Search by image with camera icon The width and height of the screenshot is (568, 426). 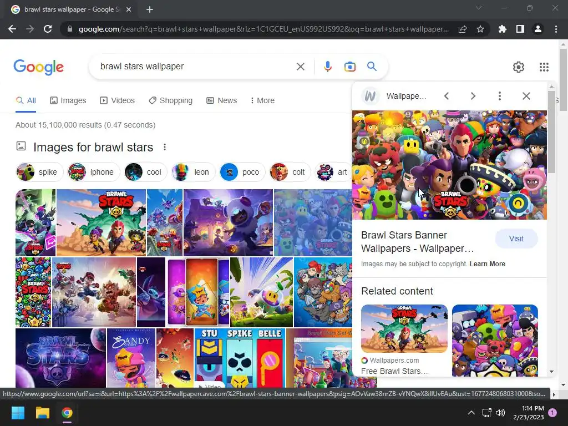point(350,67)
